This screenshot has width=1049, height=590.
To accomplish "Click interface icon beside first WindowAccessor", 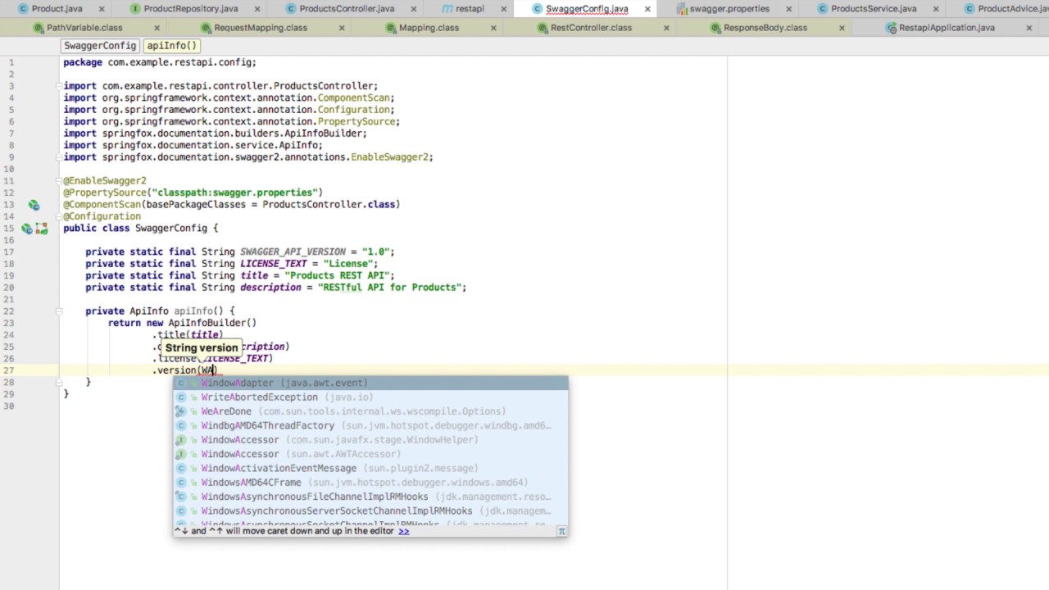I will coord(182,440).
